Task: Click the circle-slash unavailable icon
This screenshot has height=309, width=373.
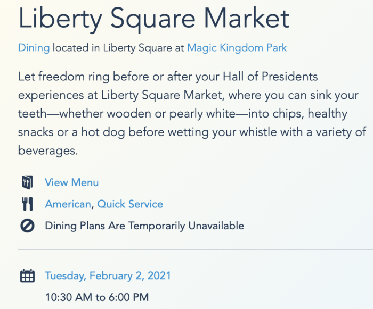Action: coord(27,226)
